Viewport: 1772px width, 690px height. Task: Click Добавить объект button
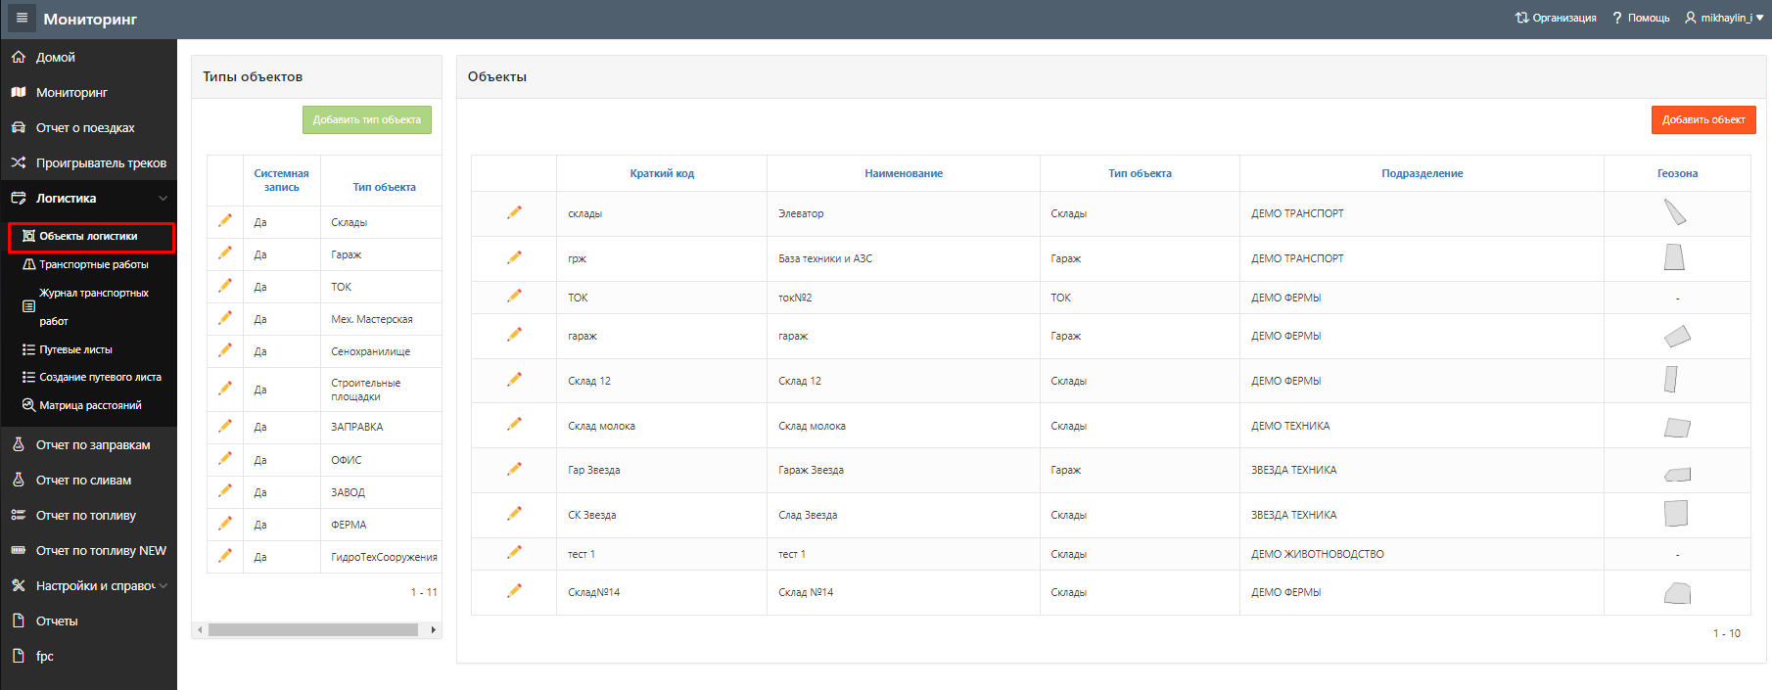[1702, 119]
